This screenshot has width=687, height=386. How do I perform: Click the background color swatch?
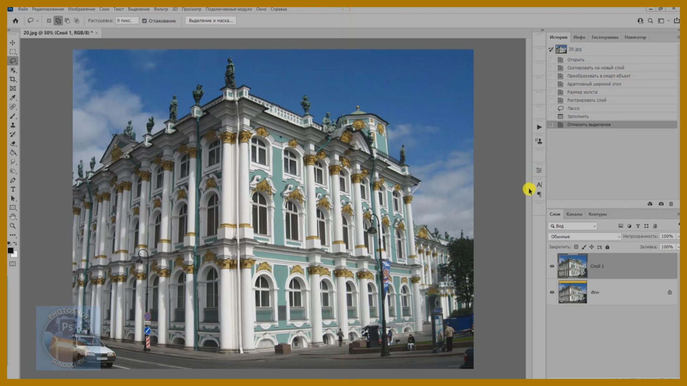15,255
